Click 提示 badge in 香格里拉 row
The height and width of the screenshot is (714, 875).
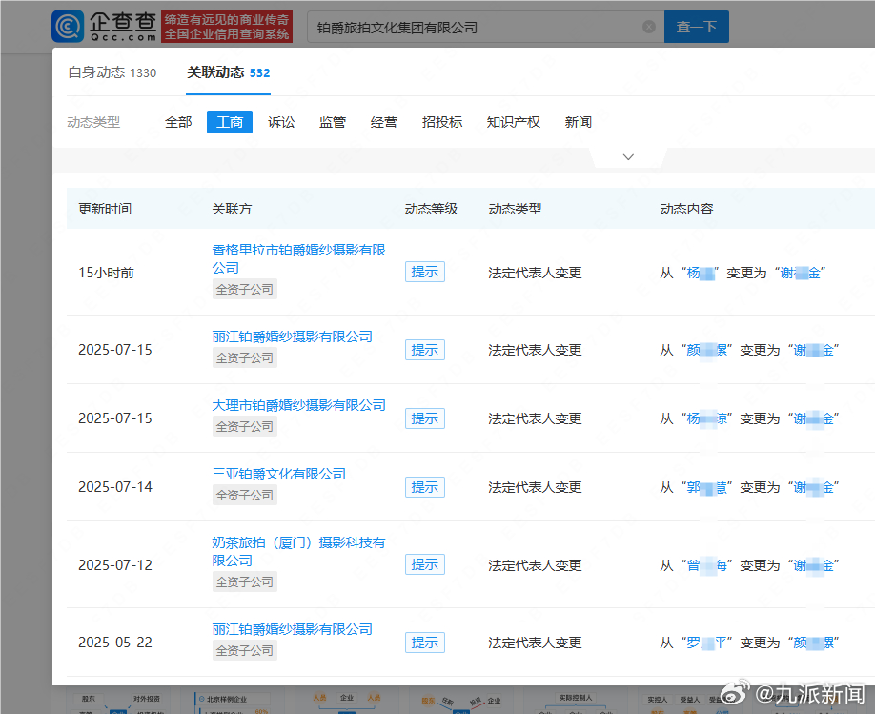pyautogui.click(x=425, y=272)
